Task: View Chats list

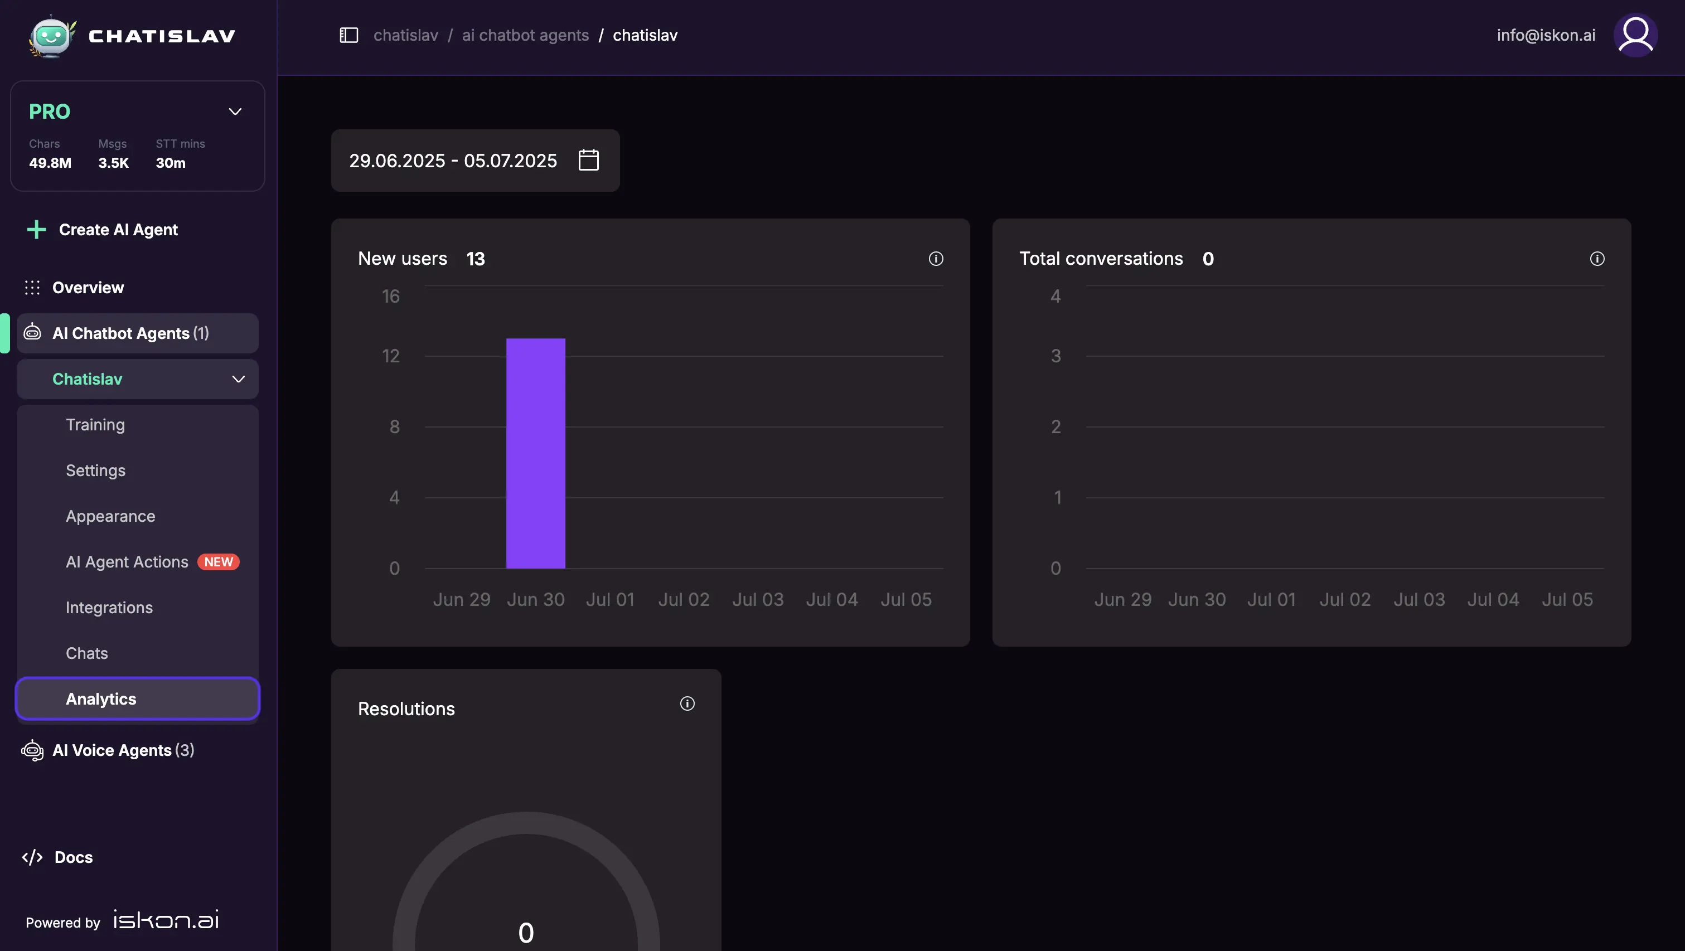Action: 87,653
